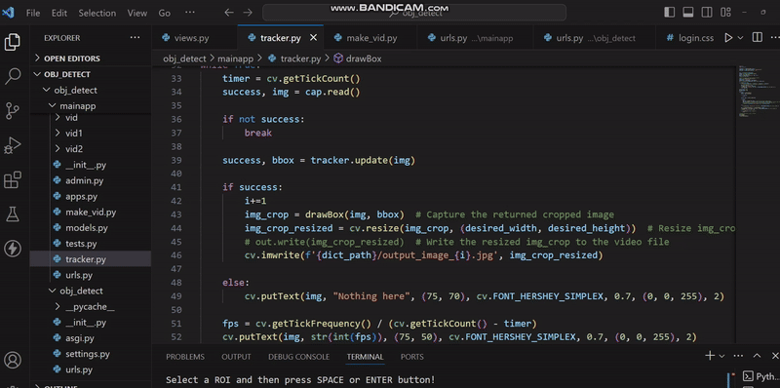Open new terminal profile dropdown arrow
780x388 pixels.
pyautogui.click(x=721, y=356)
